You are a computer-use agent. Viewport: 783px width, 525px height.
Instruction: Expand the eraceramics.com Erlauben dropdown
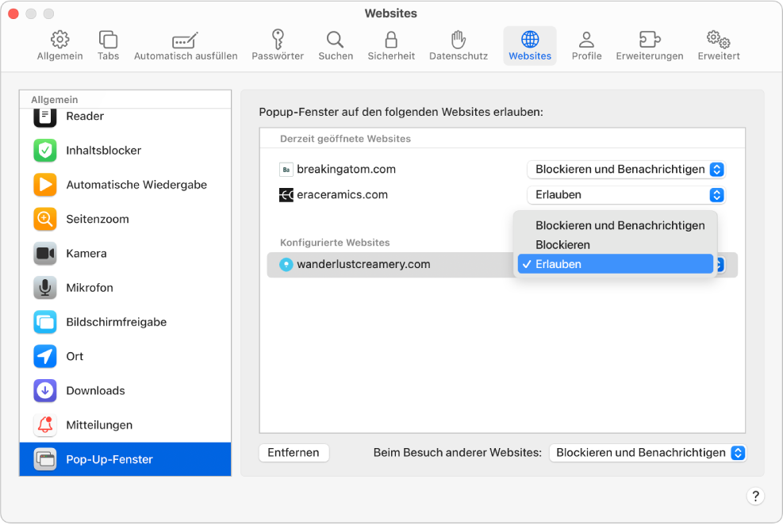click(626, 194)
